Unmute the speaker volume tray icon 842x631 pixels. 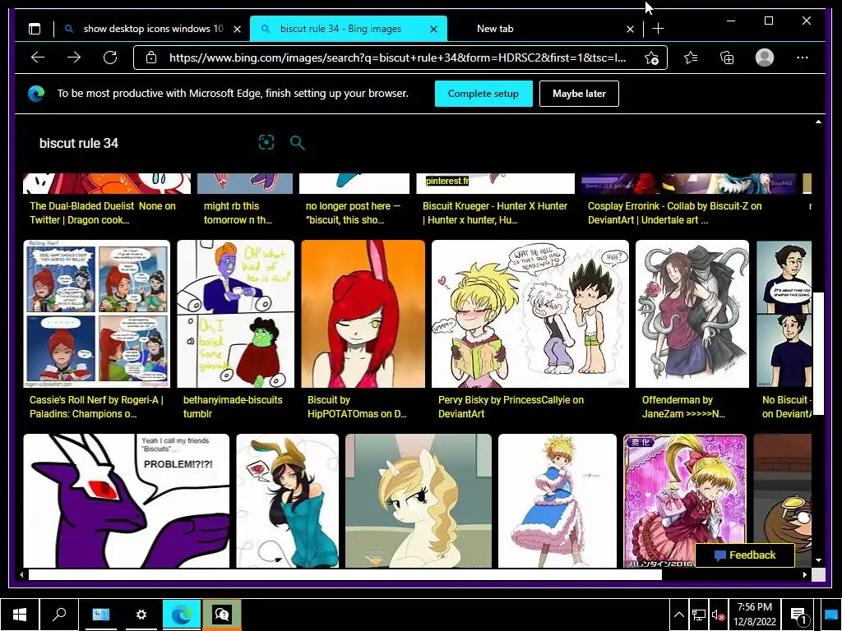click(x=717, y=615)
